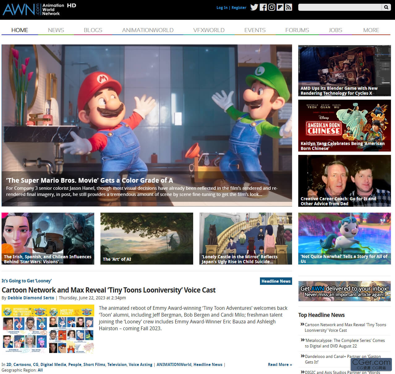Open the ANIMATIONWorld category link below article

[174, 364]
